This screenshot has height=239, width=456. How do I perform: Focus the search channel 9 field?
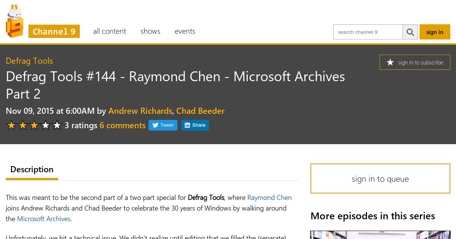(368, 32)
